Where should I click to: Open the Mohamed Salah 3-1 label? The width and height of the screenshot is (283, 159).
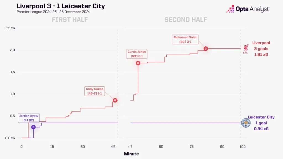click(x=185, y=39)
